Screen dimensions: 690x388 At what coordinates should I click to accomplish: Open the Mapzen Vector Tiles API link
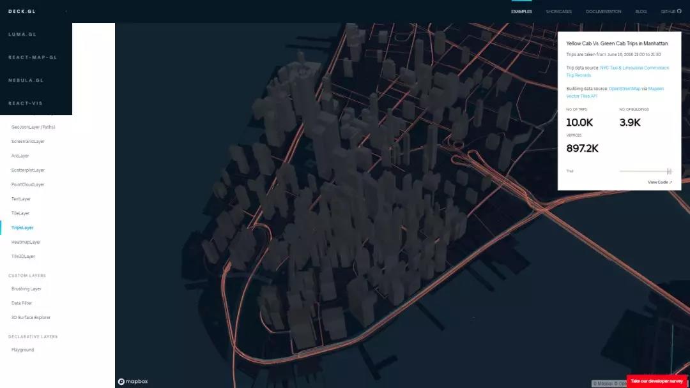pos(615,93)
